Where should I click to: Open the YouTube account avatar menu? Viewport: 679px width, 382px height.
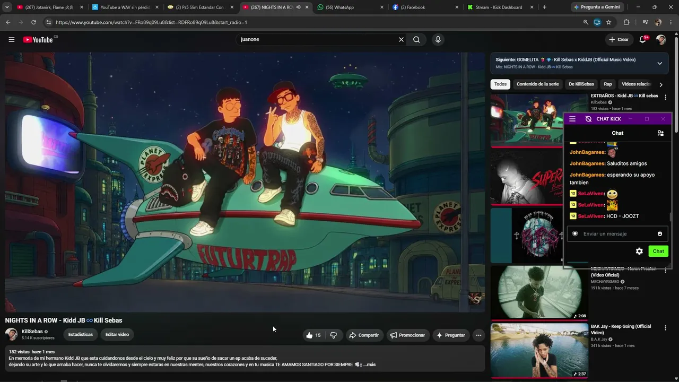click(x=661, y=40)
